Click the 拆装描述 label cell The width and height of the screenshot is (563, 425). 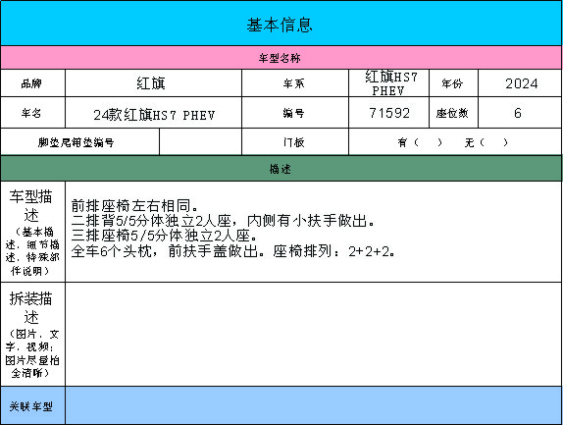coord(32,335)
